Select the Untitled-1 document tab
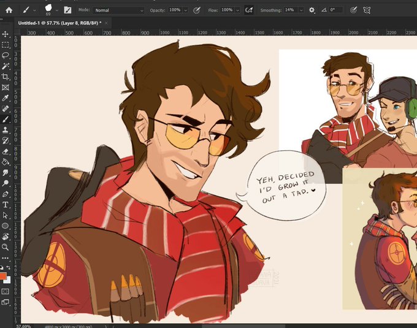Viewport: 417px width, 328px height. point(59,23)
